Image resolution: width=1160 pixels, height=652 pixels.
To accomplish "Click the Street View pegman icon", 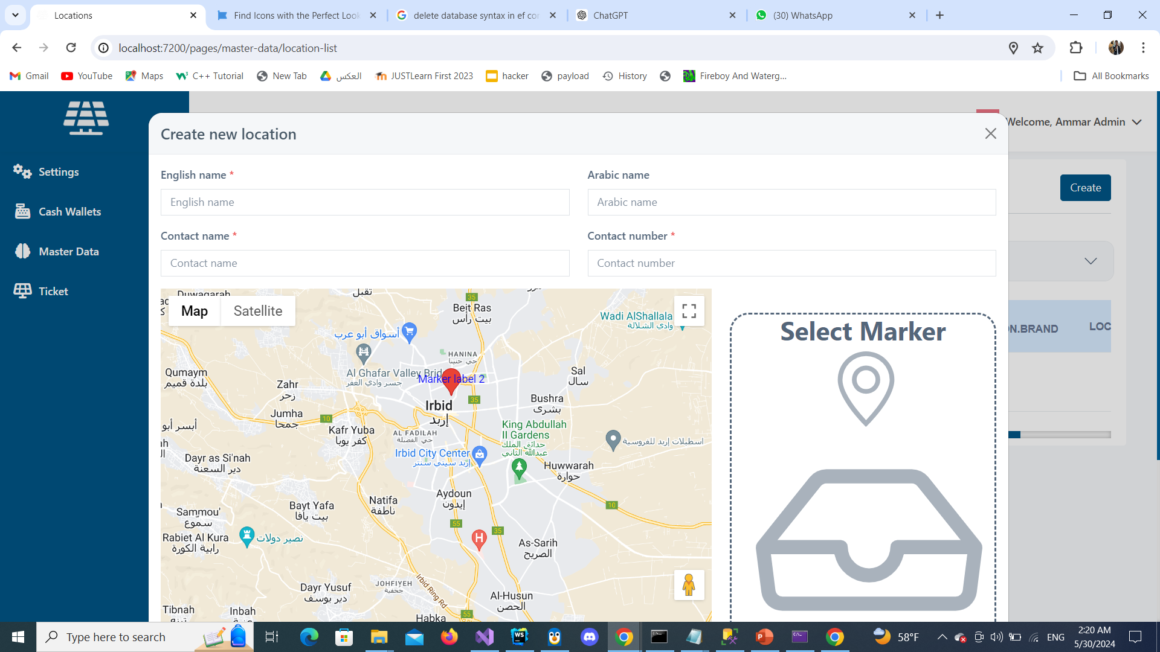I will (689, 584).
